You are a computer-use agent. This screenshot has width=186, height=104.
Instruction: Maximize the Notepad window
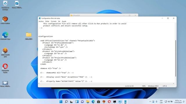click(168, 18)
